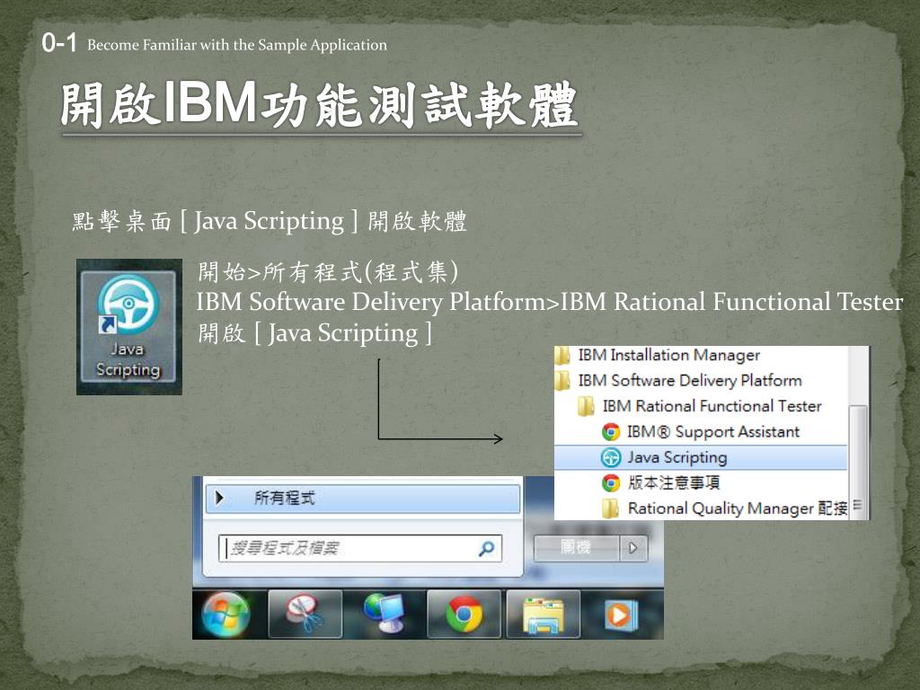Launch Google Chrome from the taskbar
The width and height of the screenshot is (920, 690).
click(x=464, y=615)
